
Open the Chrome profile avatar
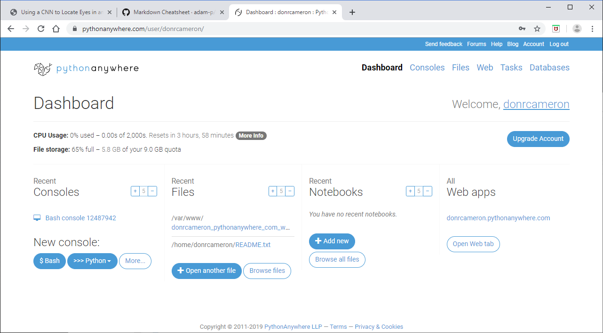(x=577, y=29)
